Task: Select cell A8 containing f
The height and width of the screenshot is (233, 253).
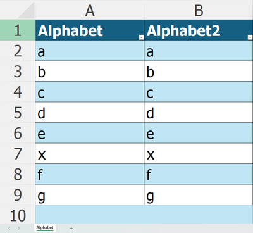Action: point(90,174)
